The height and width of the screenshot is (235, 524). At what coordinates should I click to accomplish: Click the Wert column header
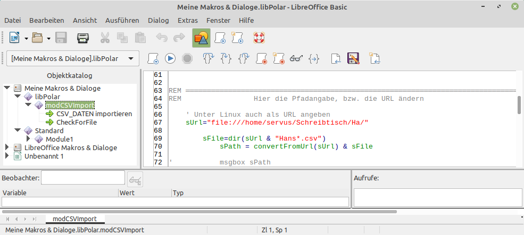(145, 193)
